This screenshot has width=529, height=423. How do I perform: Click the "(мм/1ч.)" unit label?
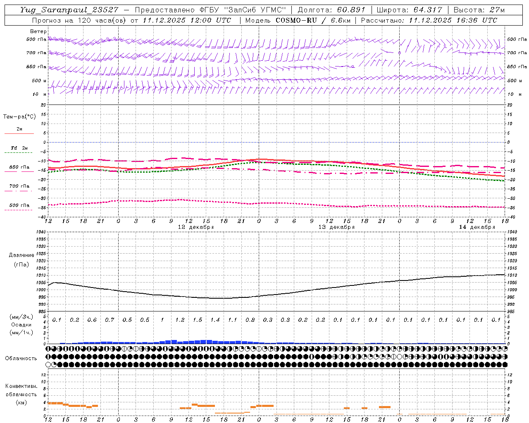(x=21, y=333)
